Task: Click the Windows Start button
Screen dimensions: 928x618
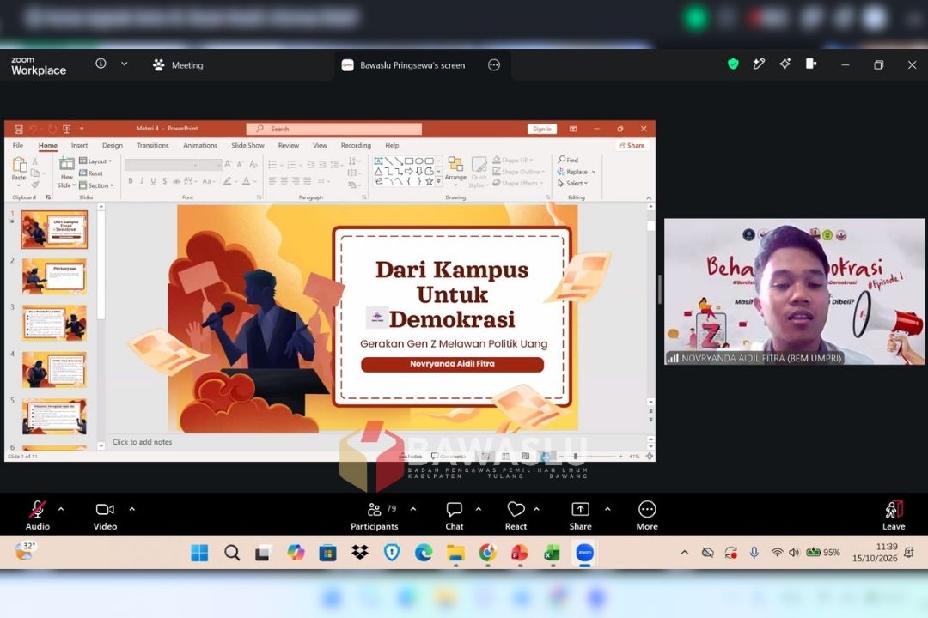Action: click(x=199, y=553)
